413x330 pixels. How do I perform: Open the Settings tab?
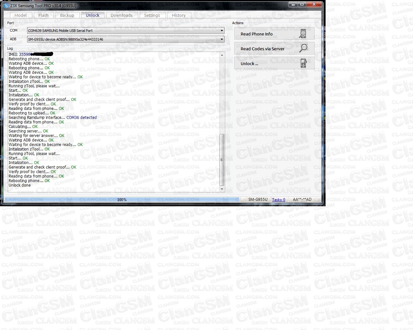coord(152,15)
